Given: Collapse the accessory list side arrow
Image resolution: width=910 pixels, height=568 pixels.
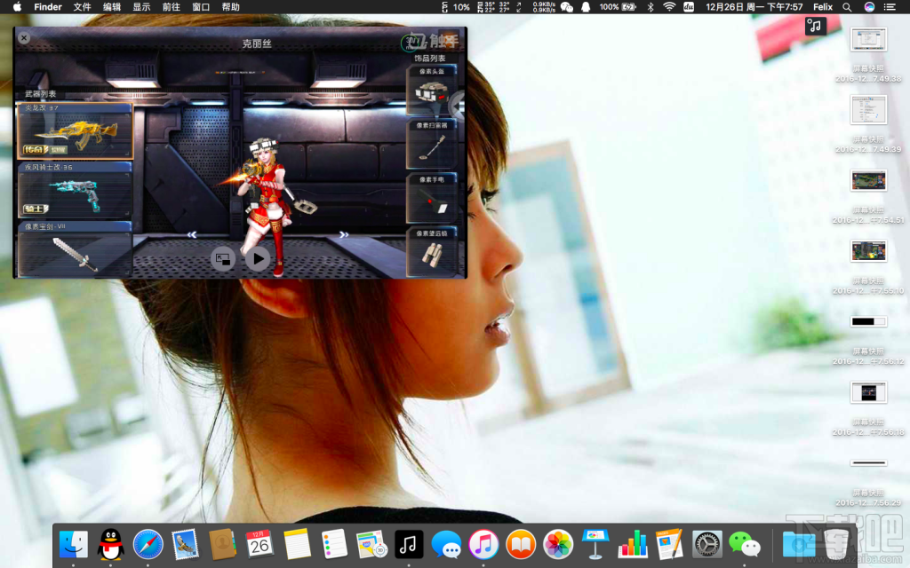Looking at the screenshot, I should (x=458, y=106).
